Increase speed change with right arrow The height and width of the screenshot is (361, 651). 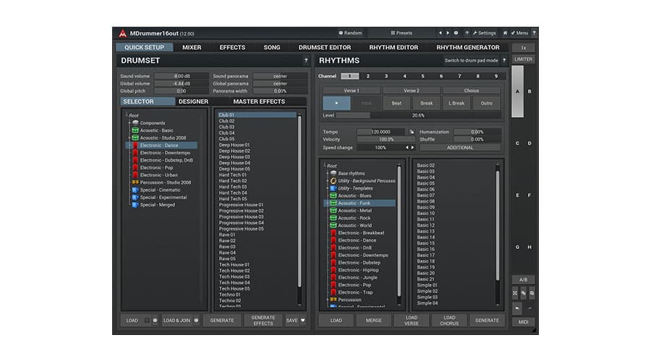pyautogui.click(x=412, y=147)
